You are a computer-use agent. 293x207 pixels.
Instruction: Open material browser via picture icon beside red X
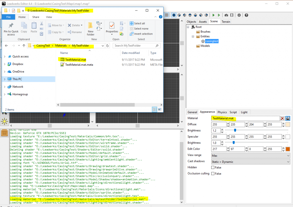pyautogui.click(x=288, y=118)
